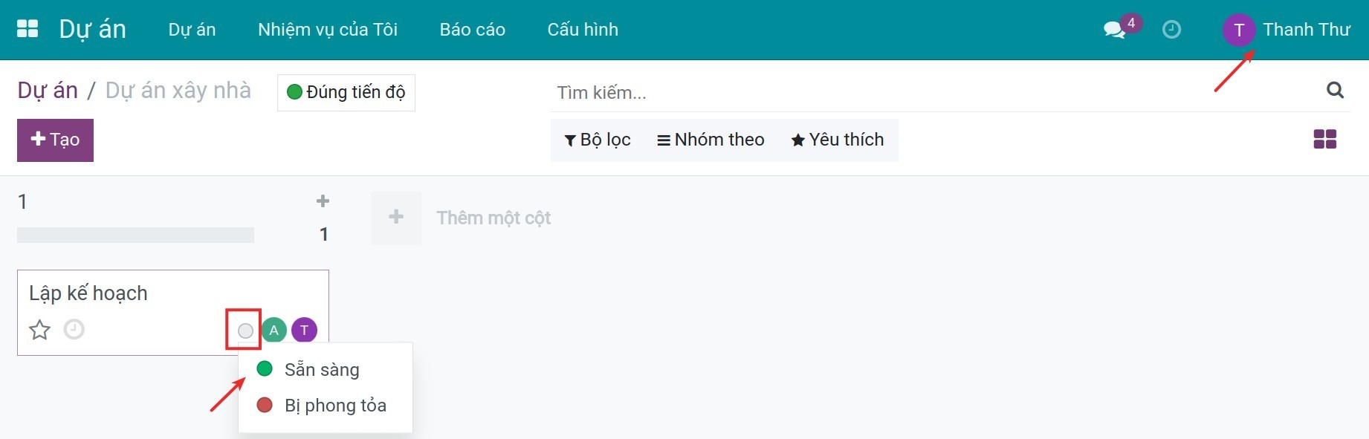Screen dimensions: 1369x439
Task: Click the gray status circle on the task card
Action: point(245,330)
